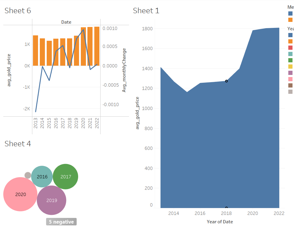Pick the teal 2016 bubble

(42, 177)
